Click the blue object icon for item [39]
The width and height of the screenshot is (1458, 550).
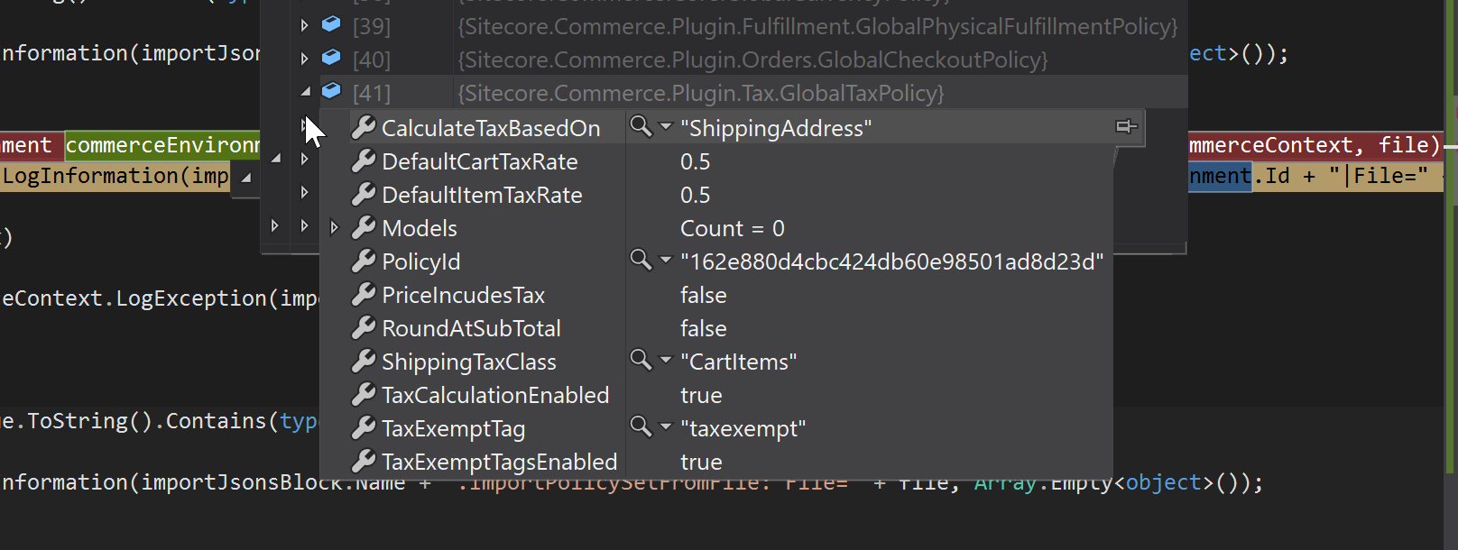[x=331, y=24]
